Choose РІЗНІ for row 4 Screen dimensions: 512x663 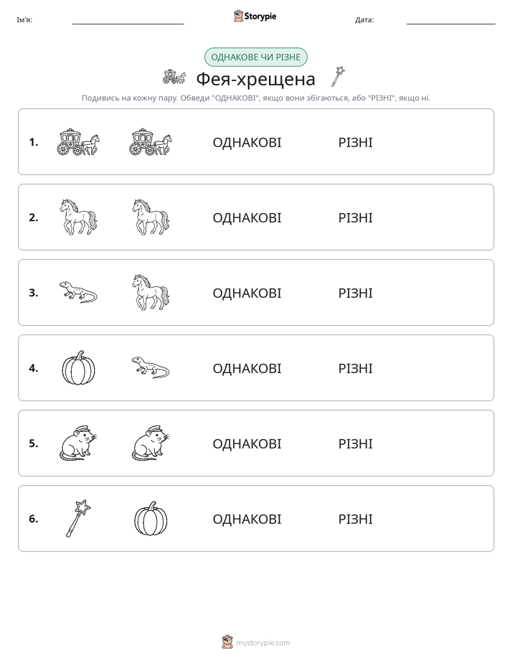point(355,368)
